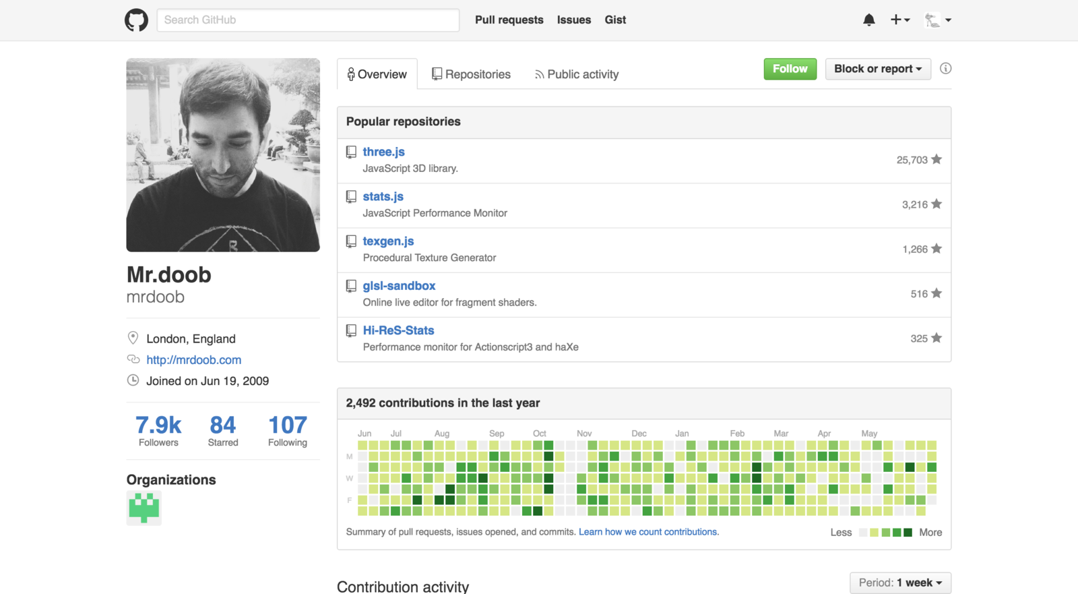This screenshot has width=1078, height=594.
Task: Open the Hi-ReS-Stats repository link
Action: click(x=399, y=330)
